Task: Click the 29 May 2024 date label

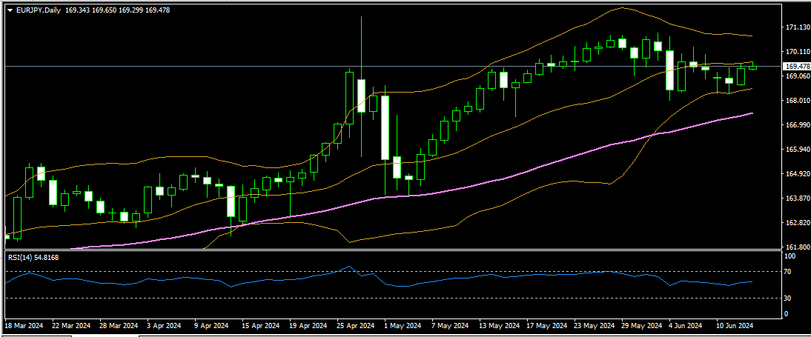Action: (642, 326)
